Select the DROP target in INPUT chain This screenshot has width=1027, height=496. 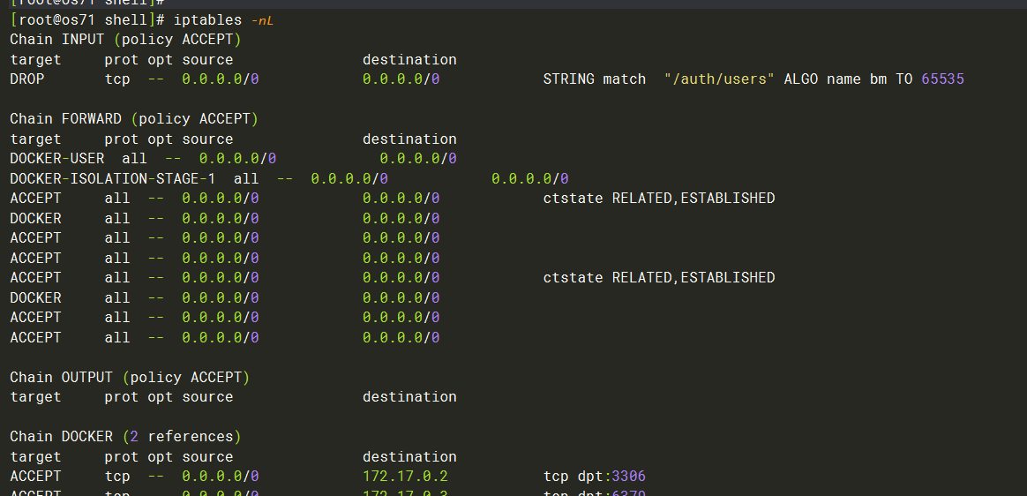tap(27, 79)
